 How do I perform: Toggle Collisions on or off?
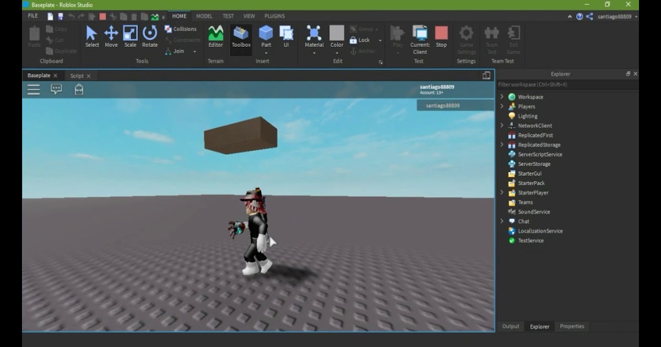pyautogui.click(x=181, y=29)
